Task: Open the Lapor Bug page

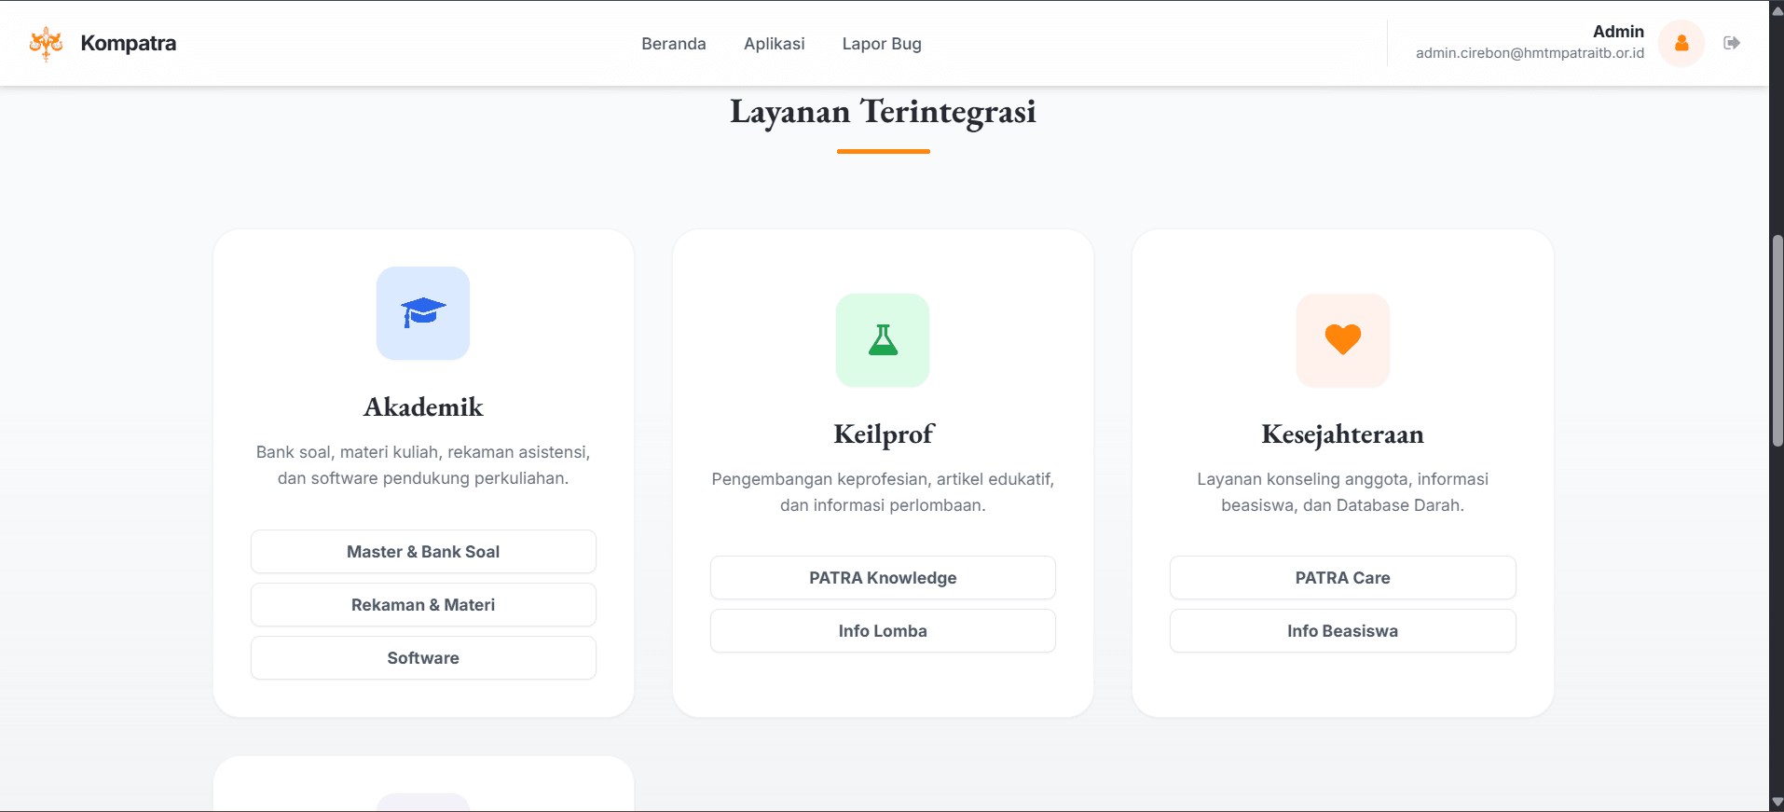Action: click(882, 44)
